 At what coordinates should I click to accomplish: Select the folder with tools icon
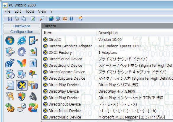33,85
